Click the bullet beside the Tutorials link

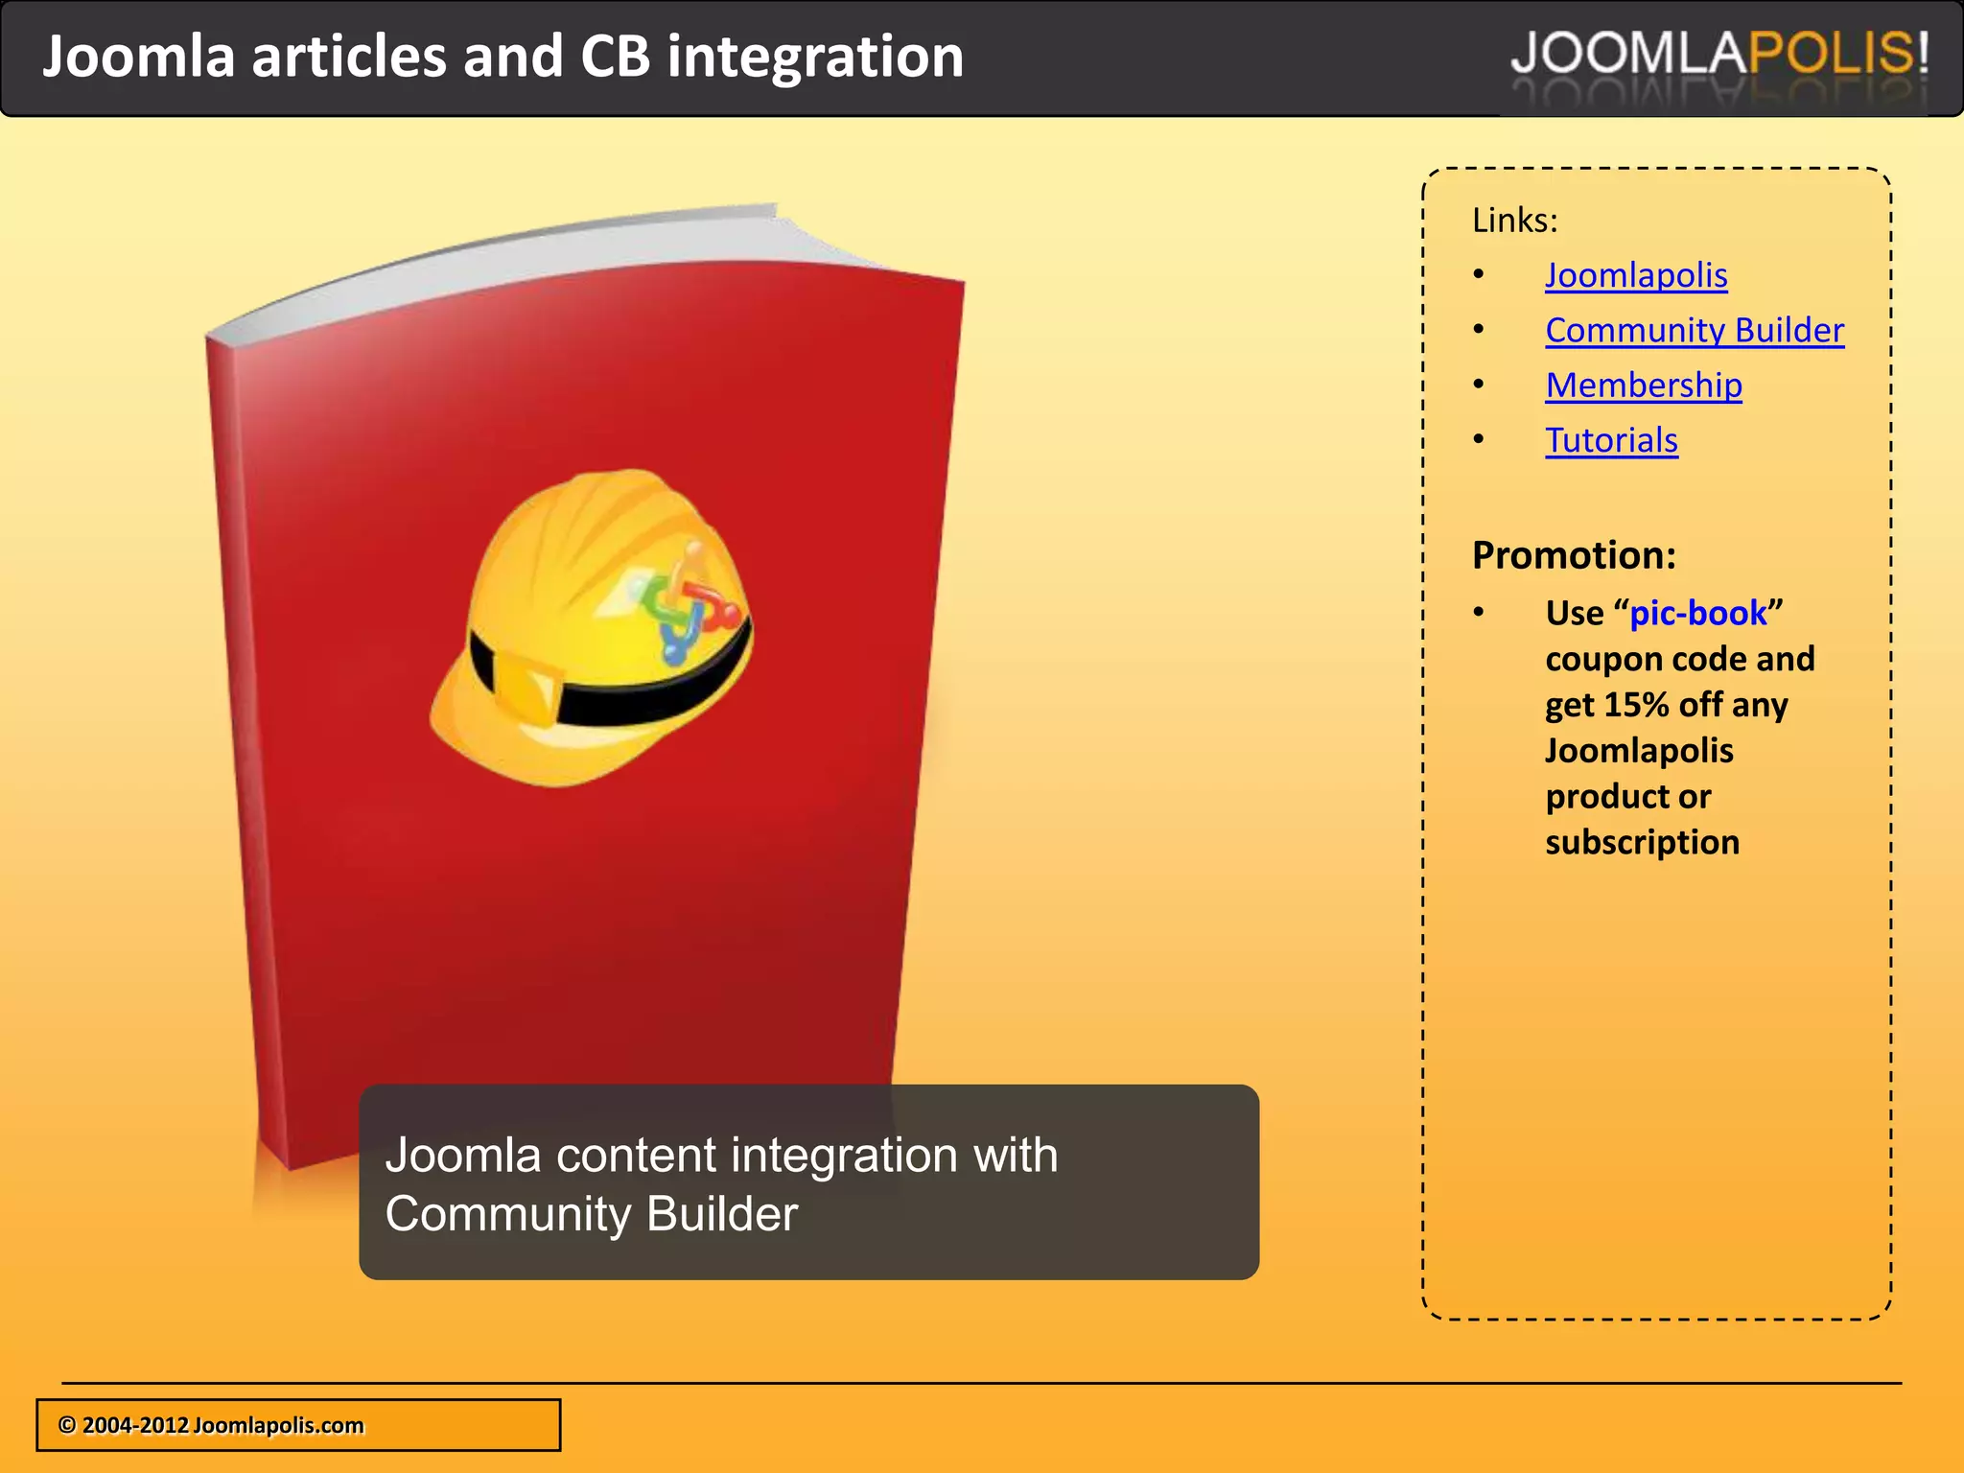point(1479,440)
